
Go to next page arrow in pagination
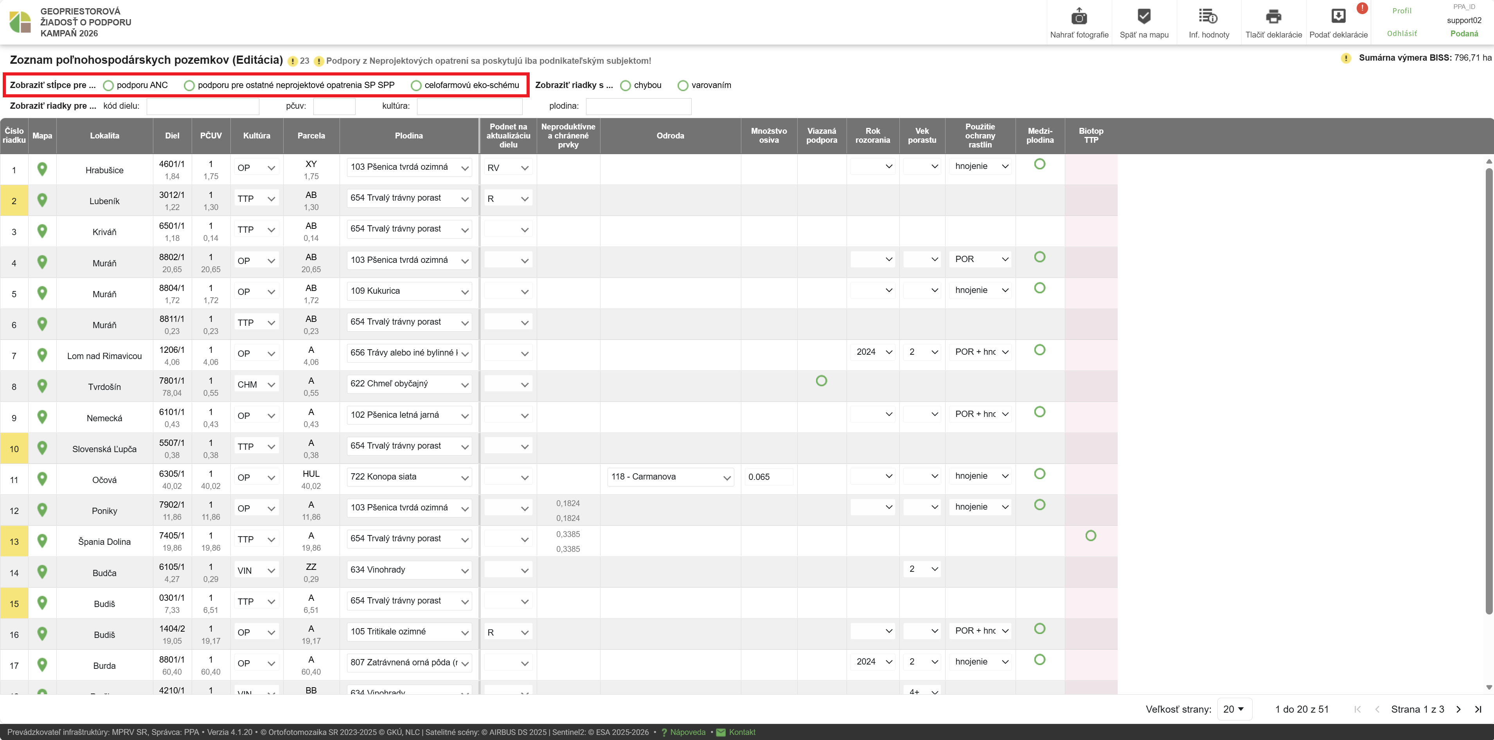1459,709
